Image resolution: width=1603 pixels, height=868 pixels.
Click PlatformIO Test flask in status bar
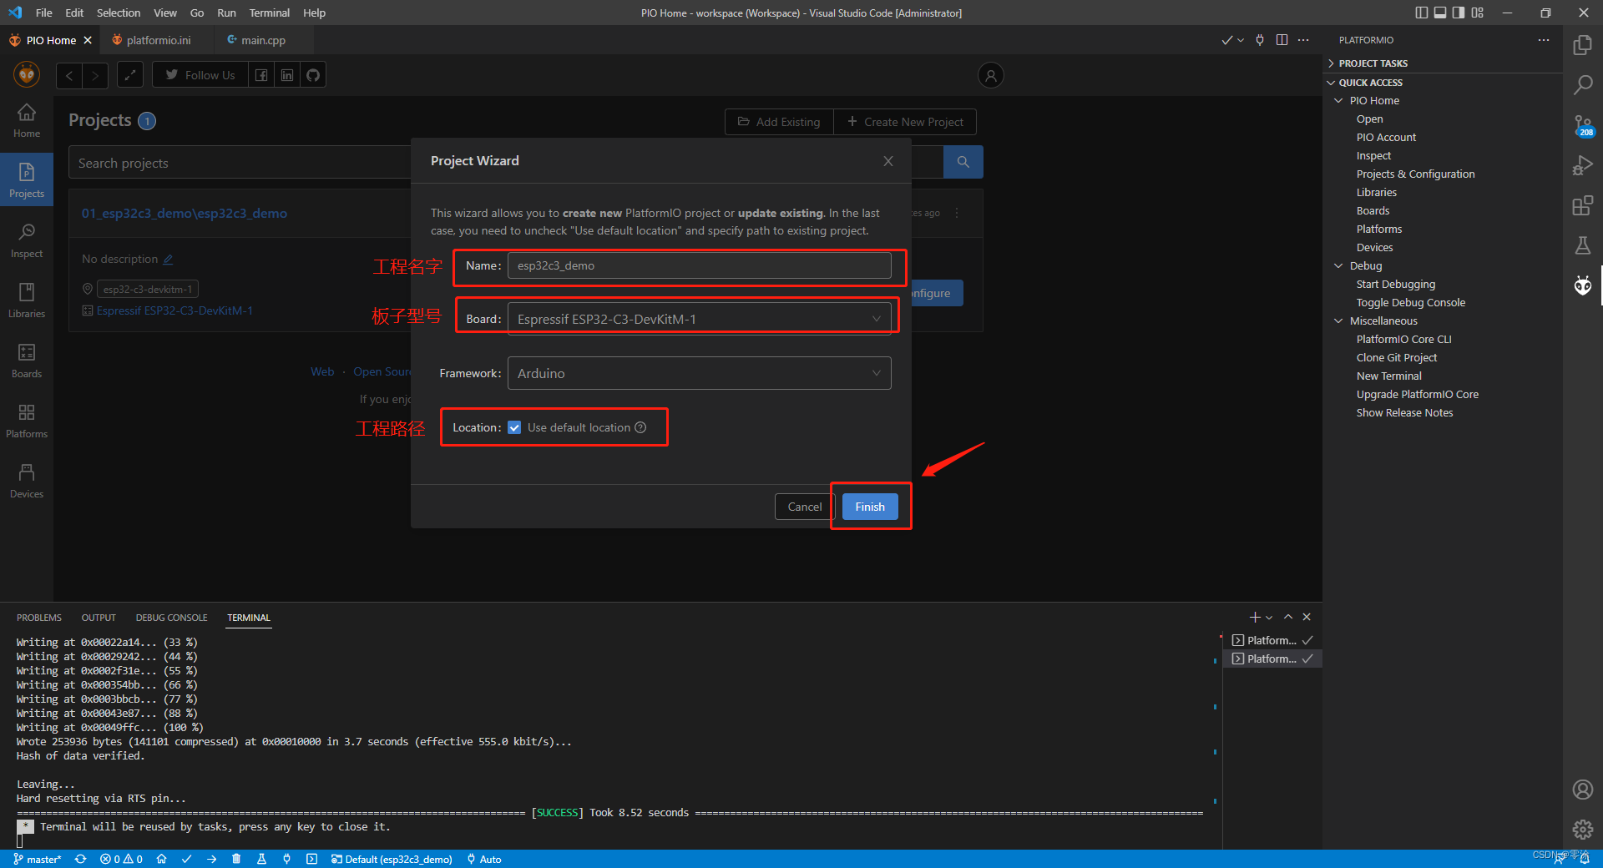point(261,859)
